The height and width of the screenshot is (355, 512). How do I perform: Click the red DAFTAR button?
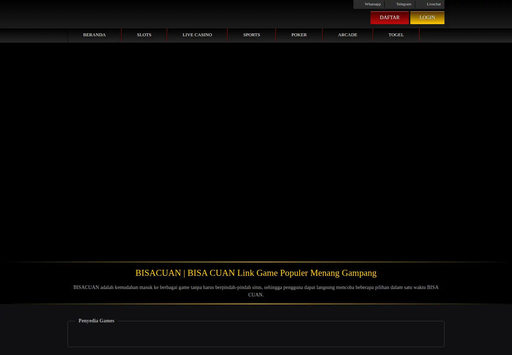coord(390,18)
